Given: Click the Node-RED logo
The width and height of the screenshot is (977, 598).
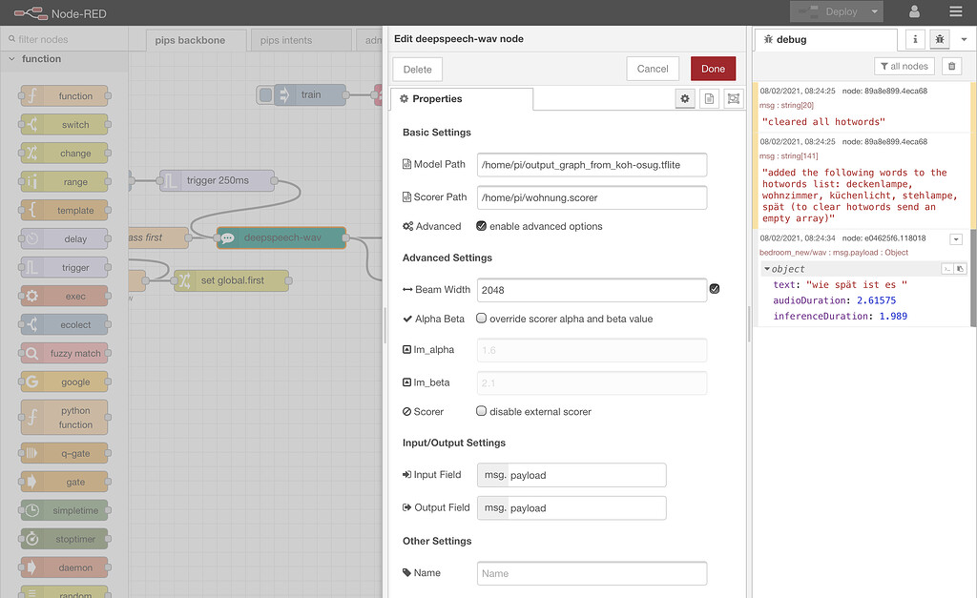Looking at the screenshot, I should 29,13.
